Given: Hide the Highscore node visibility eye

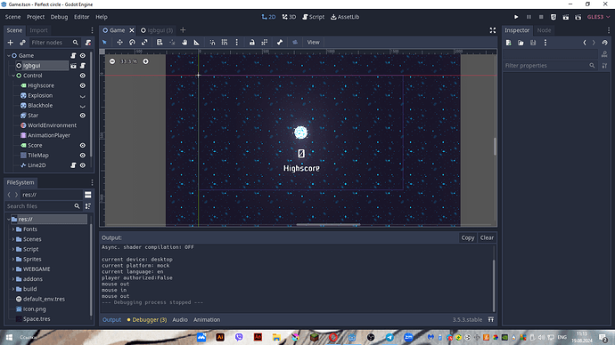Looking at the screenshot, I should click(83, 85).
